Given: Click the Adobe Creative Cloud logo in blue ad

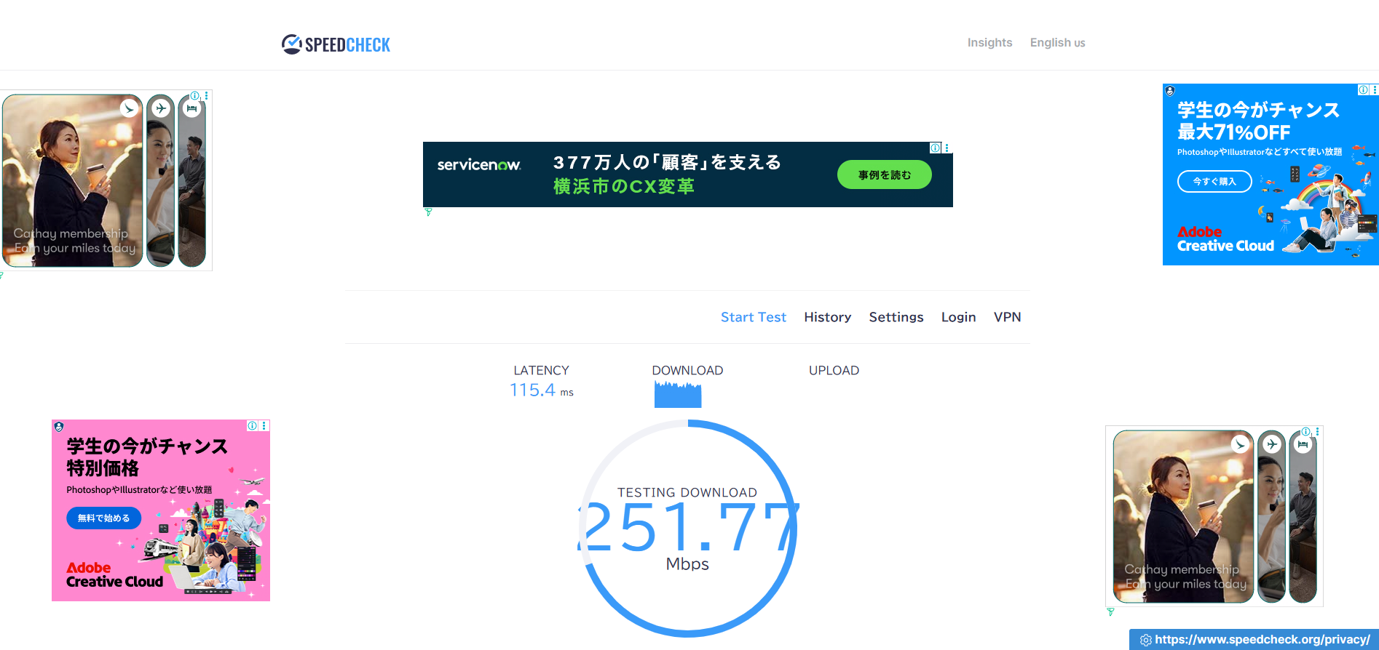Looking at the screenshot, I should pos(1225,239).
